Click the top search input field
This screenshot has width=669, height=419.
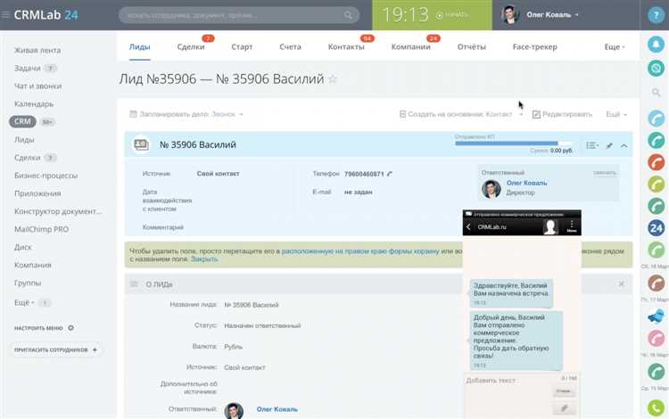pos(239,15)
